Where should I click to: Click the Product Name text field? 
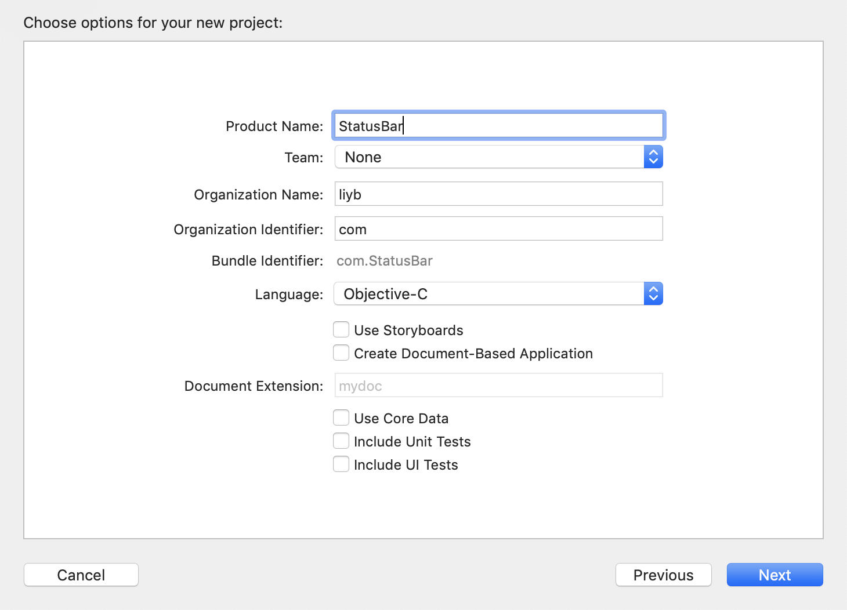pos(498,126)
